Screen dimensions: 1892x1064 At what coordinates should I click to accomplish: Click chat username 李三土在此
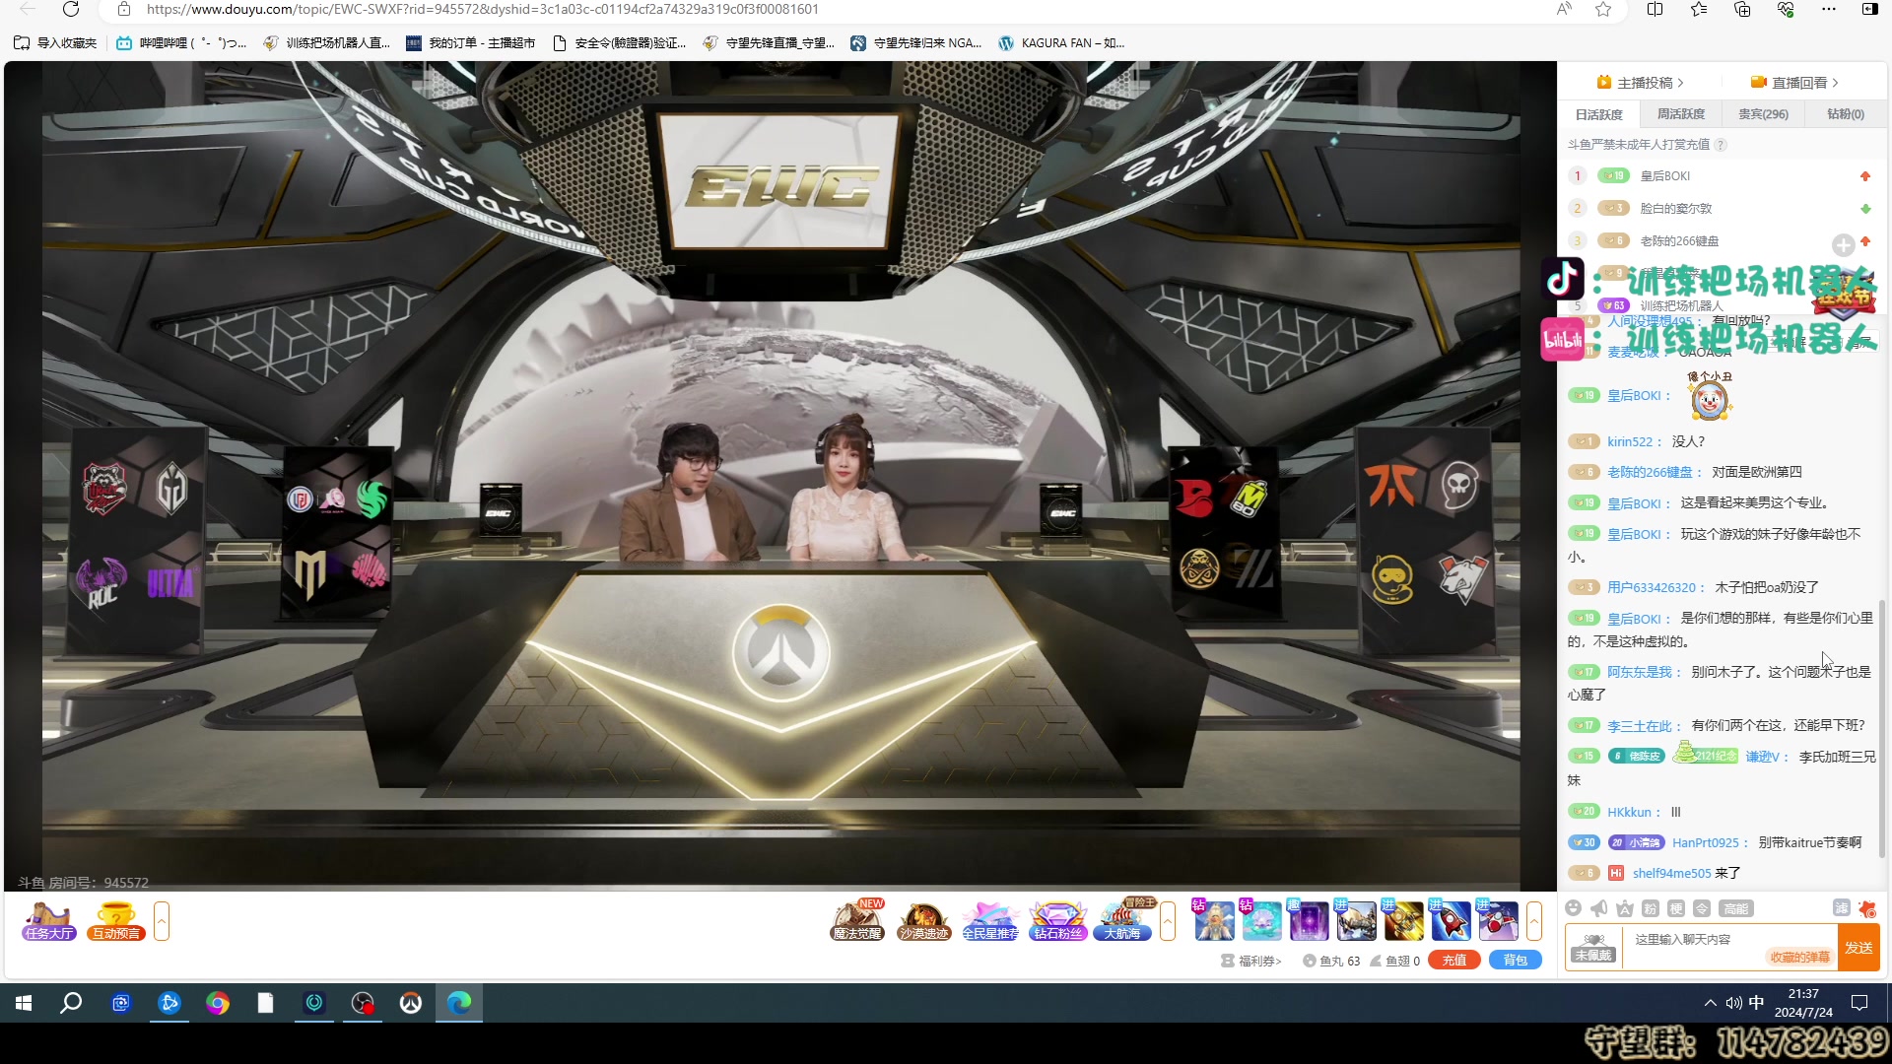(x=1640, y=726)
